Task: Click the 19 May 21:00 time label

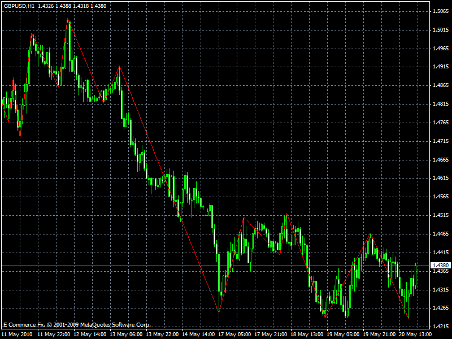Action: point(380,334)
